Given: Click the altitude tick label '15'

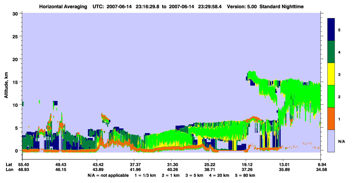Looking at the screenshot, I should 16,82.
